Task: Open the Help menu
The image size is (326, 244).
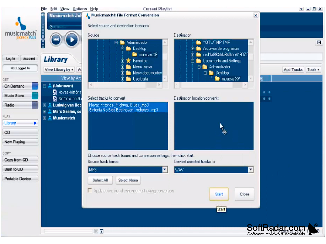Action: 94,9
